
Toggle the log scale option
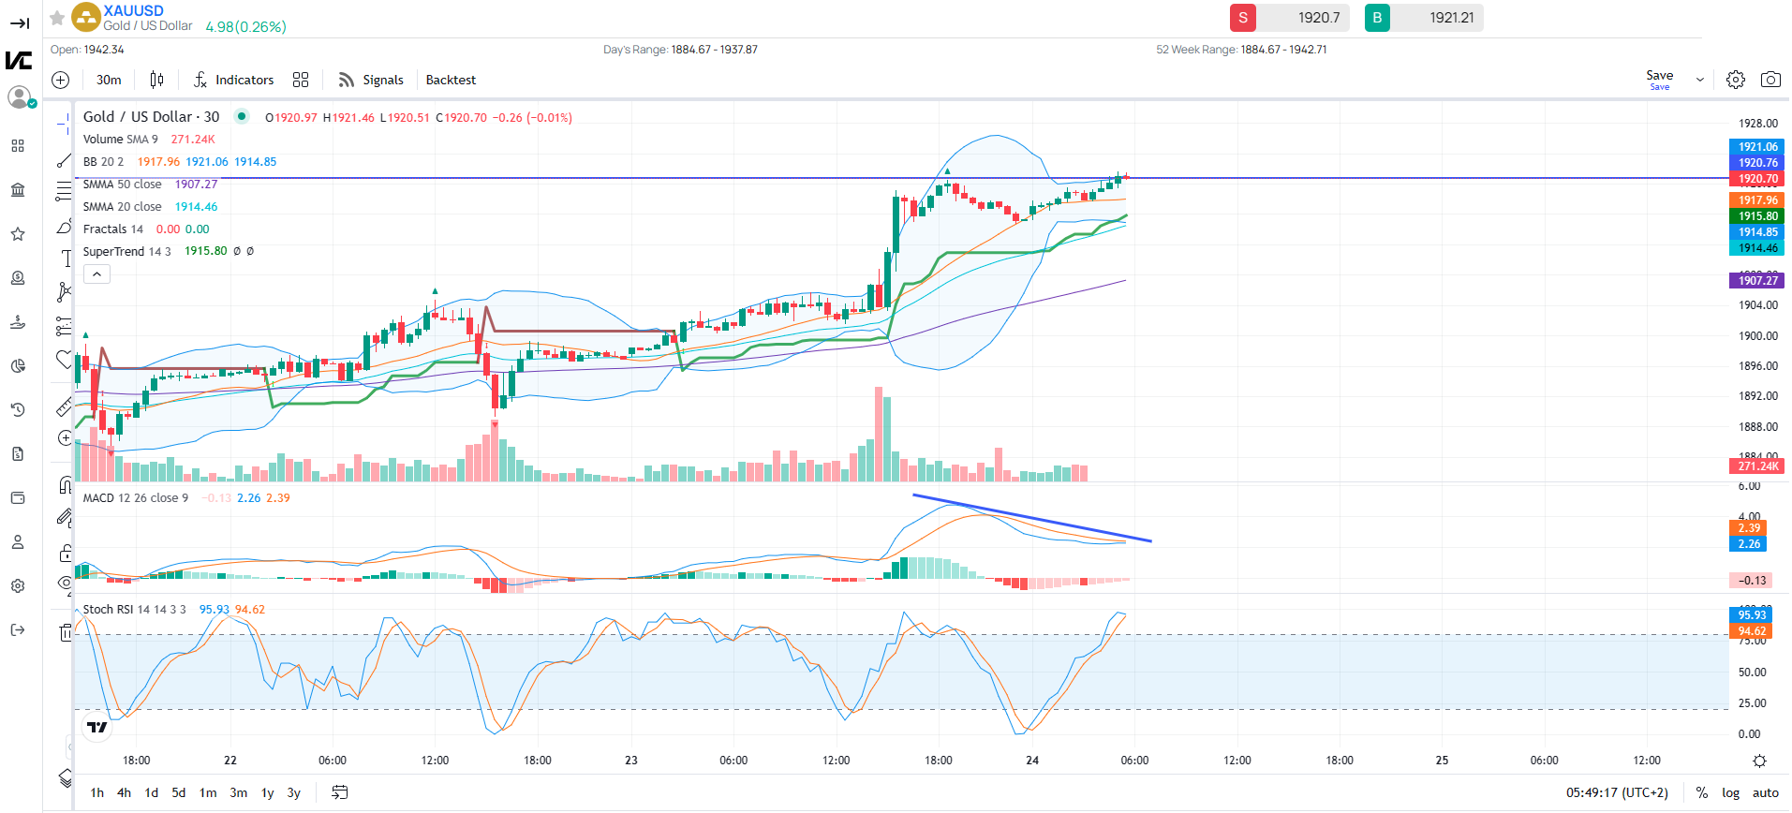coord(1730,792)
